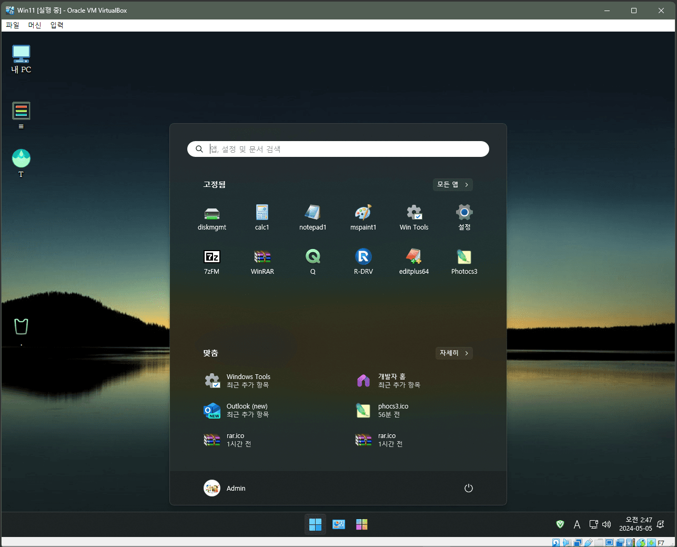Click the VirtualBox hard disk status icon
This screenshot has width=677, height=547.
tap(556, 543)
